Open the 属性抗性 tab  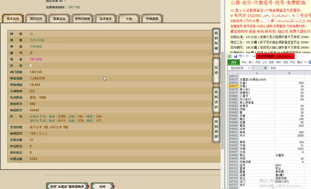pos(37,18)
